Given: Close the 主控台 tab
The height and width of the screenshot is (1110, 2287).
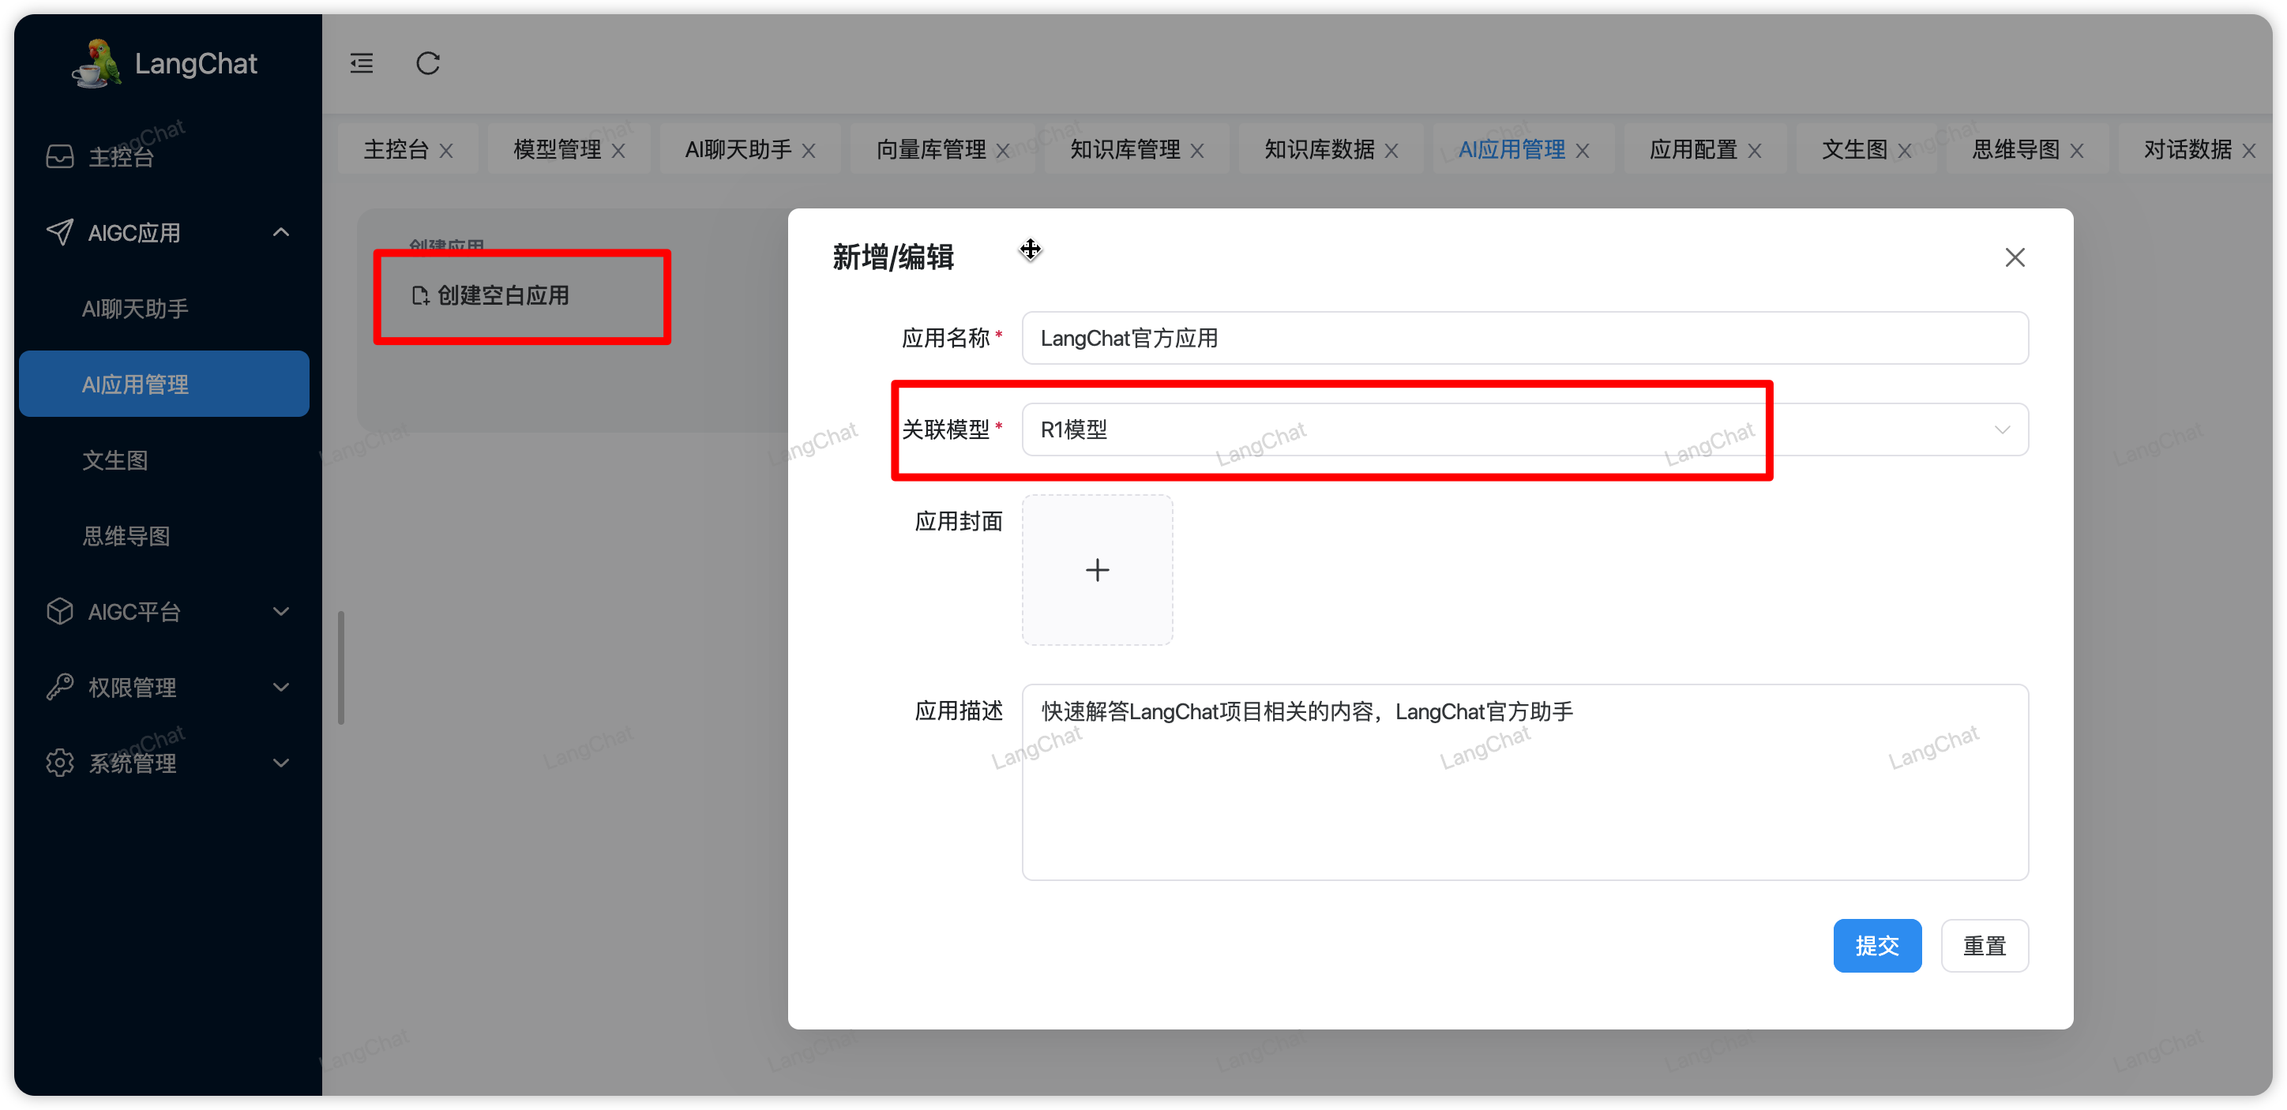Looking at the screenshot, I should click(x=446, y=151).
